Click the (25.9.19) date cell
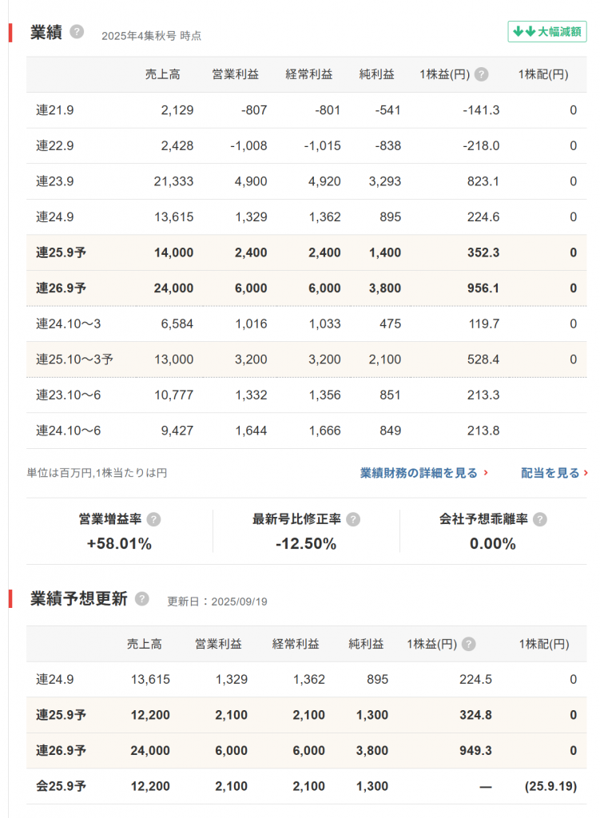 [550, 786]
